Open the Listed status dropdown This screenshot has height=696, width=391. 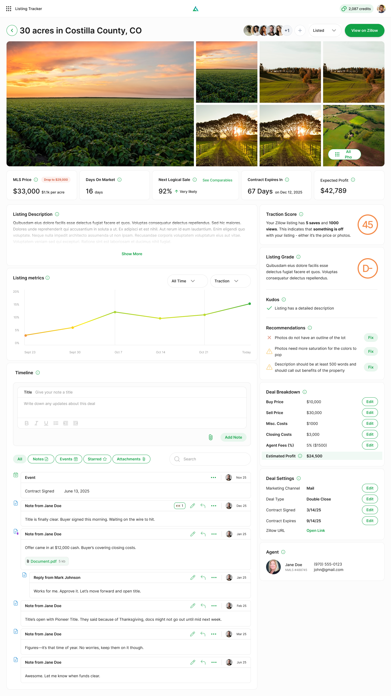[325, 30]
